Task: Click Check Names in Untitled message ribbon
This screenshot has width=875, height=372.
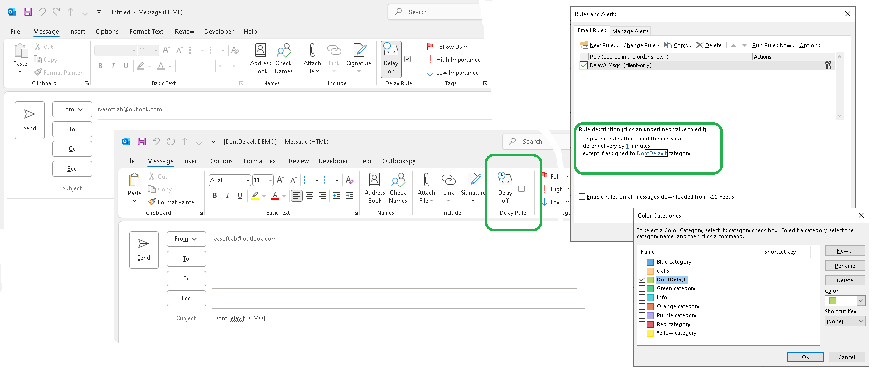Action: [284, 58]
